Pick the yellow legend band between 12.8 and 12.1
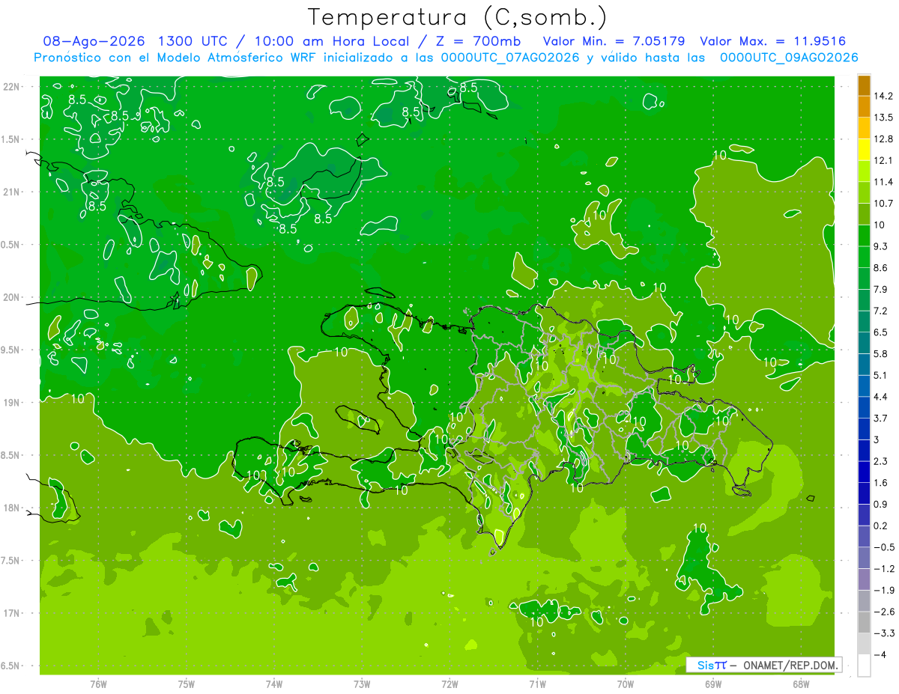899x694 pixels. pyautogui.click(x=864, y=150)
